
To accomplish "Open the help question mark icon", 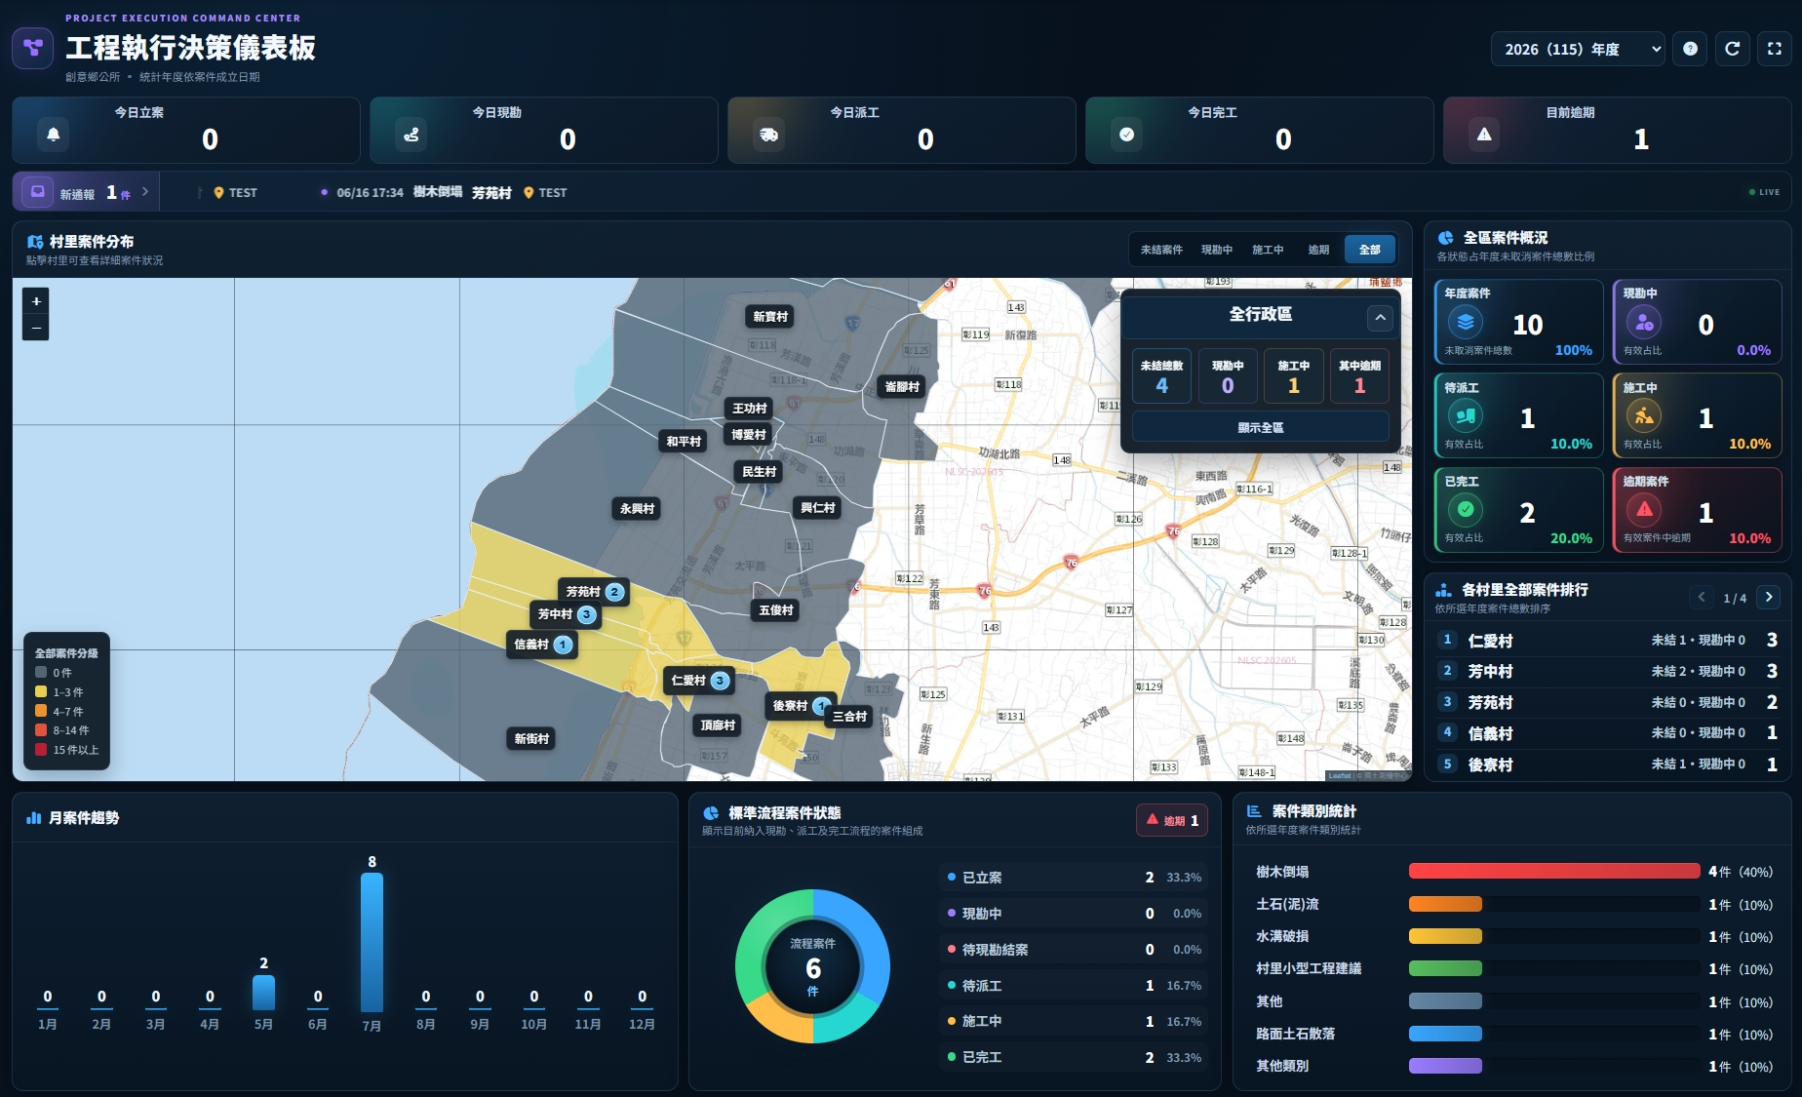I will pos(1690,49).
